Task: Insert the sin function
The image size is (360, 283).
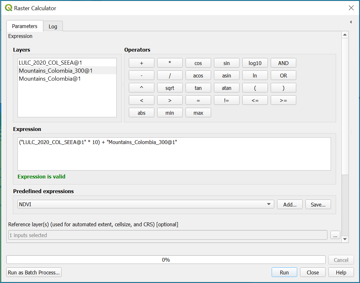Action: coord(227,63)
